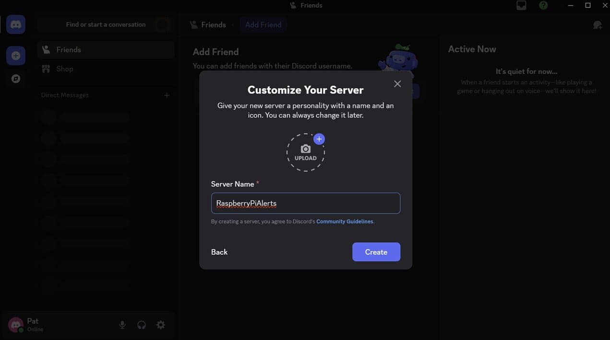Screen dimensions: 610x340
Task: Upload server icon via camera circle
Action: coord(306,152)
